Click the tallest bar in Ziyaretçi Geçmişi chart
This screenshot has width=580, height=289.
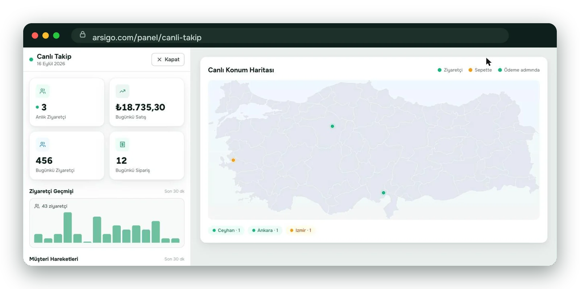(x=67, y=227)
